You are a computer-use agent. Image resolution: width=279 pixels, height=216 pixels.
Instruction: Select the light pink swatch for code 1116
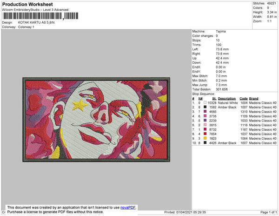tap(205, 125)
